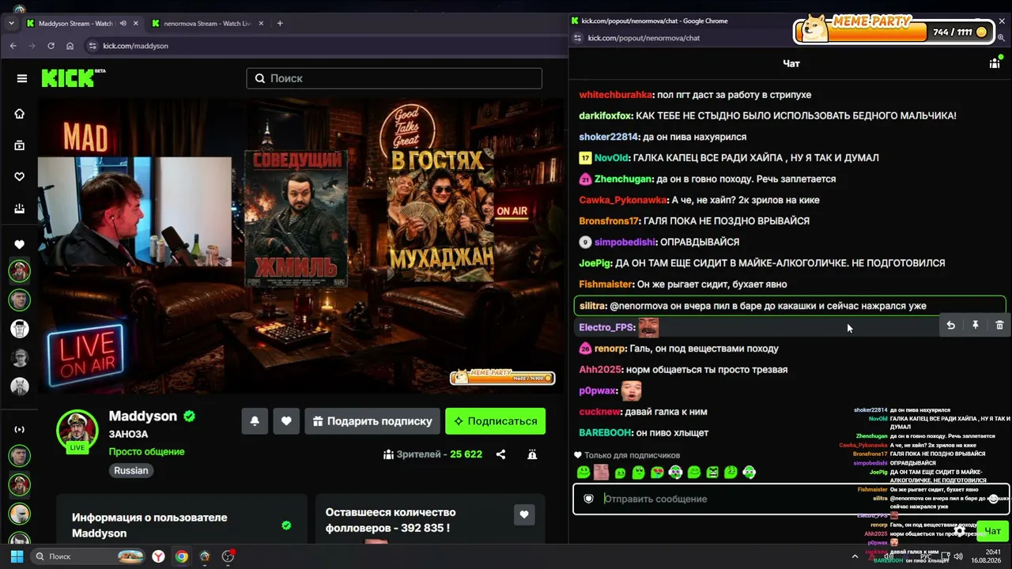Click the heart on follower goal panel
This screenshot has height=569, width=1012.
click(524, 514)
